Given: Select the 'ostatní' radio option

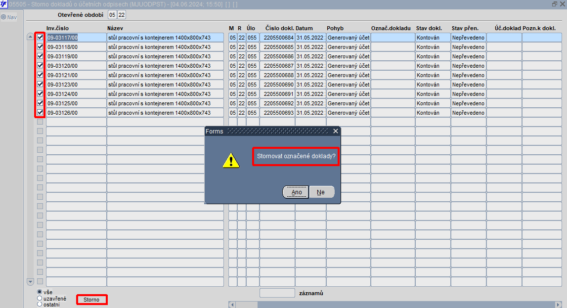Looking at the screenshot, I should pyautogui.click(x=40, y=305).
